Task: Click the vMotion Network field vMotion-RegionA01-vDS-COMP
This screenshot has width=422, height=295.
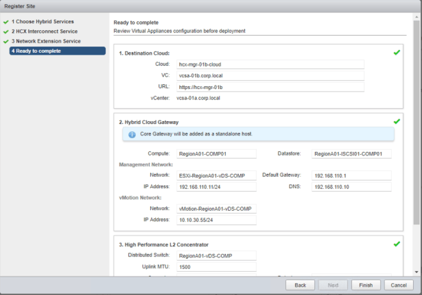Action: 216,209
